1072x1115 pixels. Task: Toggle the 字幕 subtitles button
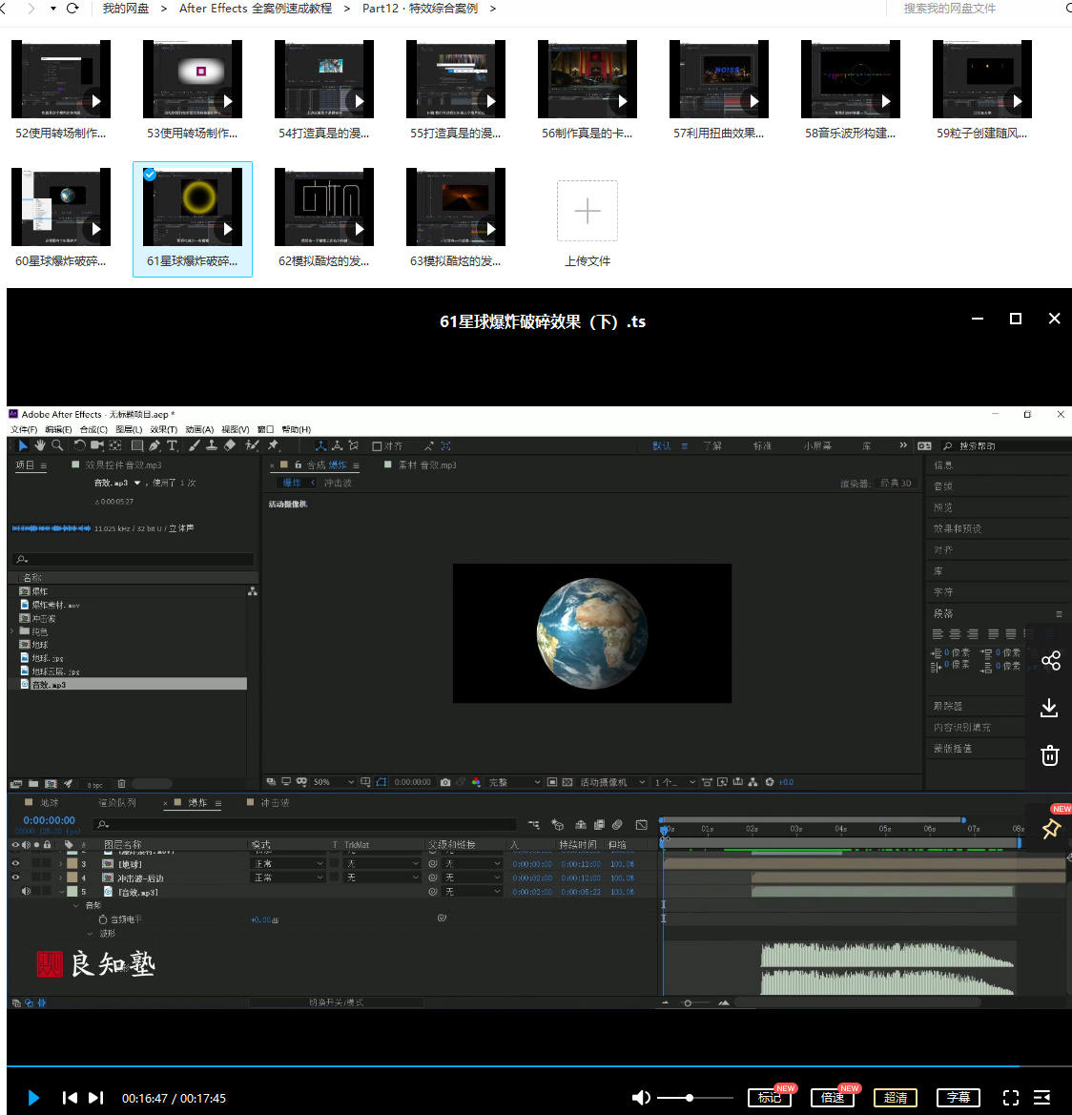pos(959,1098)
